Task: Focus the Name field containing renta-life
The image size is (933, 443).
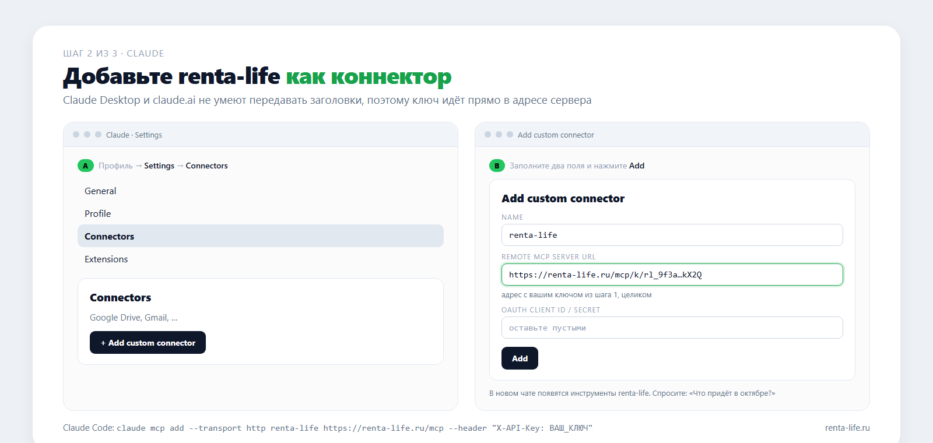Action: click(x=672, y=235)
